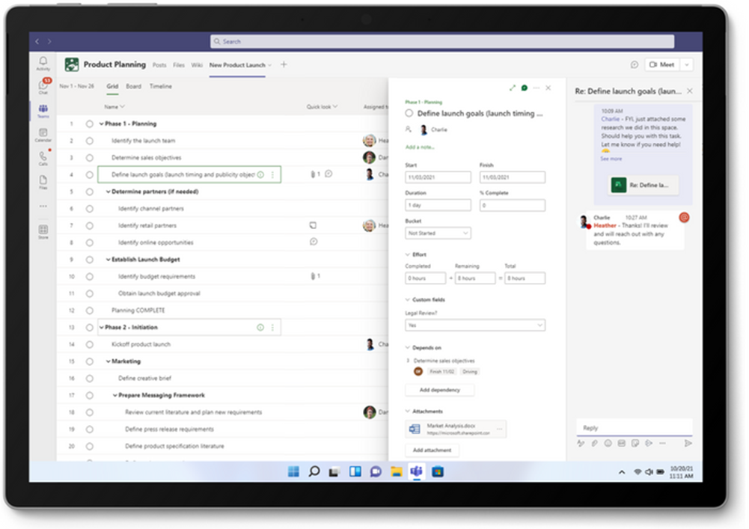
Task: Open the conversation icon on row 4
Action: [x=328, y=174]
